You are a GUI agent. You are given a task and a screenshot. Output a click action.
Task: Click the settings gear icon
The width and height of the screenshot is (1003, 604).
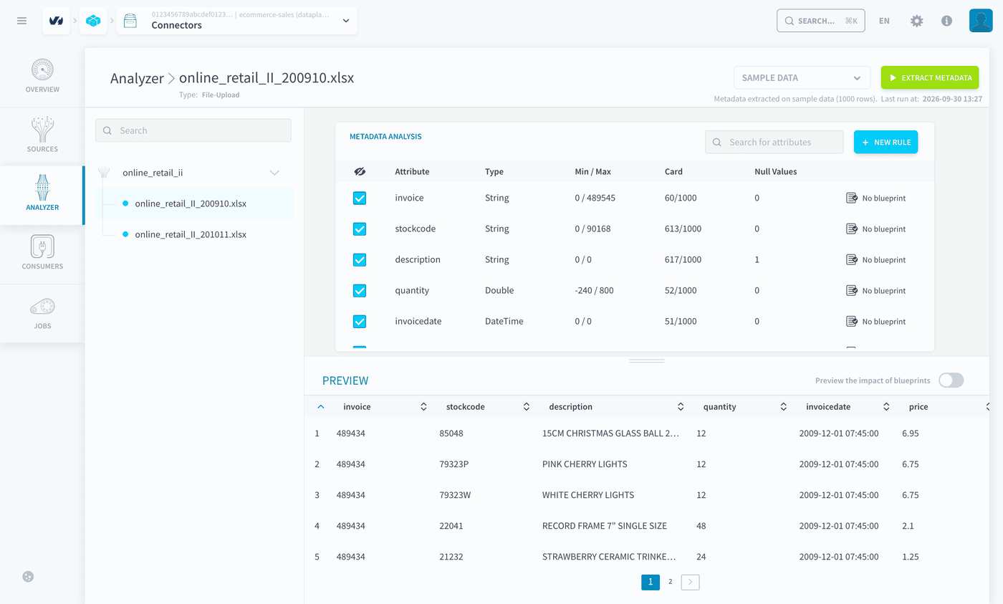click(x=916, y=21)
